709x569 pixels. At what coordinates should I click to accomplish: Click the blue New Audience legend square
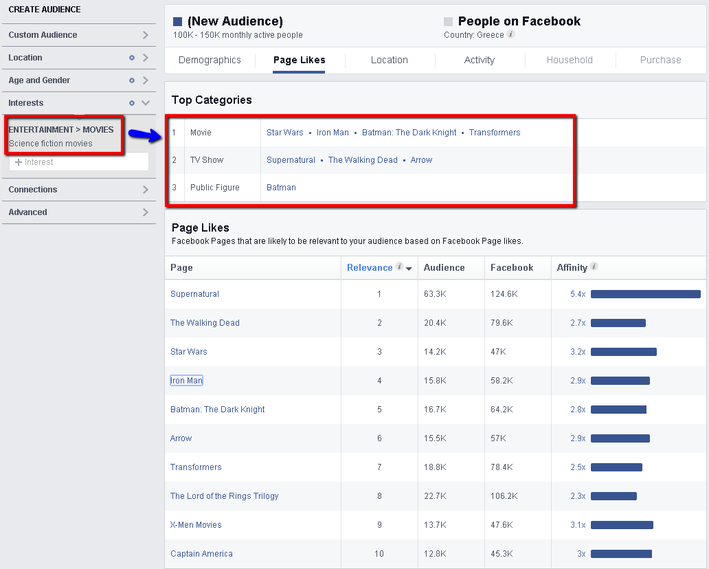pos(178,21)
